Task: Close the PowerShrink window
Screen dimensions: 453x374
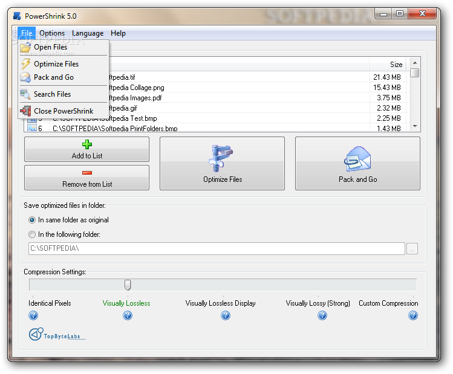Action: point(422,14)
